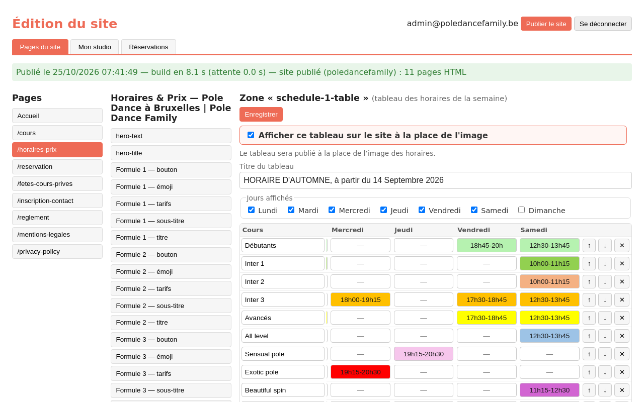Open the /reglement page
The image size is (644, 402).
click(x=57, y=218)
